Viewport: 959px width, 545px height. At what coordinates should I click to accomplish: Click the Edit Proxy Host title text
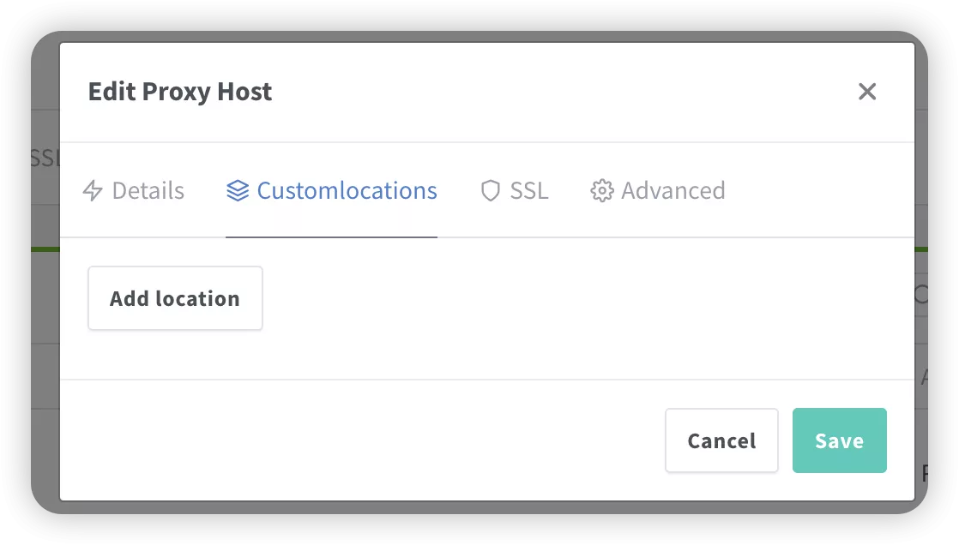tap(180, 92)
